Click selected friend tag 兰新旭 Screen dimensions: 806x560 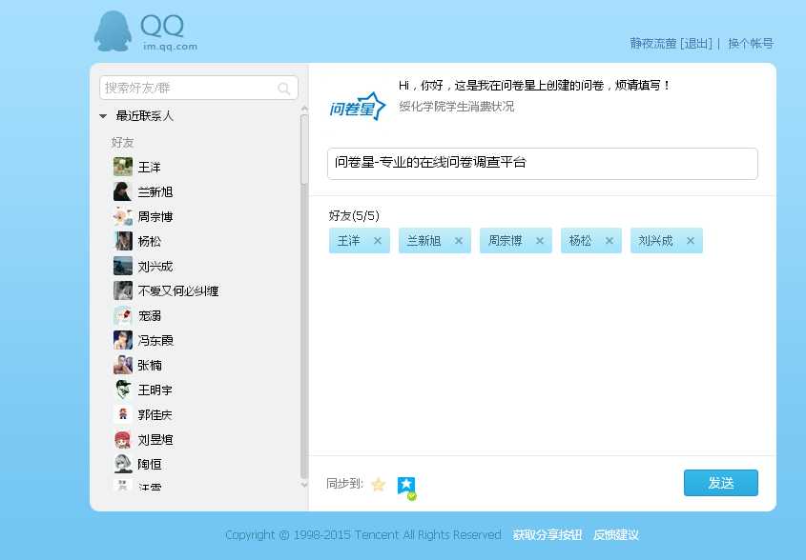(x=435, y=240)
